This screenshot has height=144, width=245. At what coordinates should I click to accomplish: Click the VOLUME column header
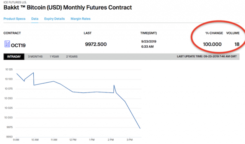[233, 33]
